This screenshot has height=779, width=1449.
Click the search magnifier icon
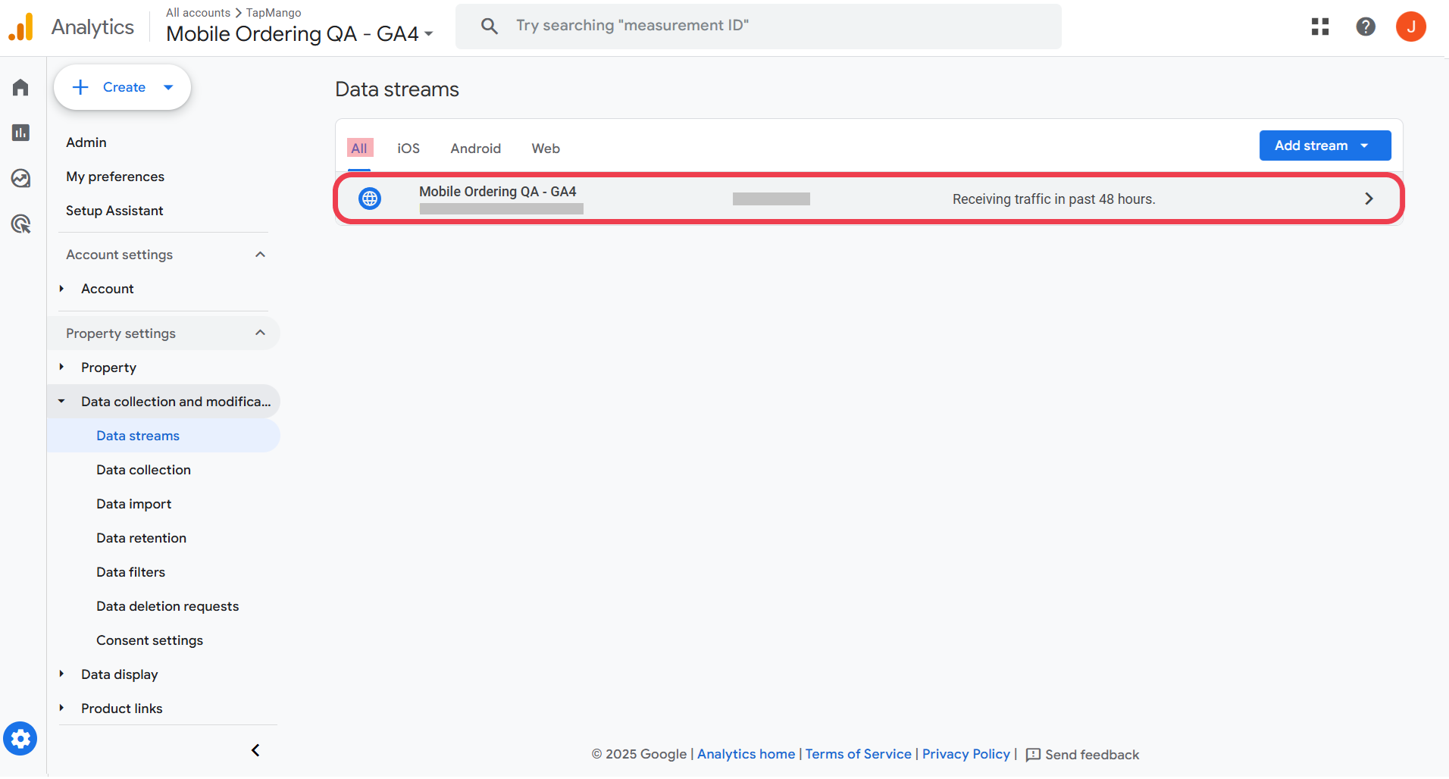pos(490,26)
